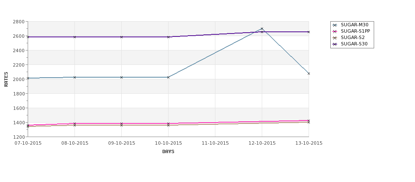Viewport: 415px width, 182px height.
Task: Click the SUGAR-S1PP legend label
Action: click(355, 31)
